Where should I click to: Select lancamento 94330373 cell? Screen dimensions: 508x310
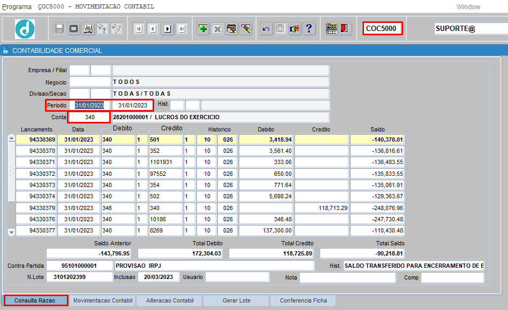tap(36, 185)
